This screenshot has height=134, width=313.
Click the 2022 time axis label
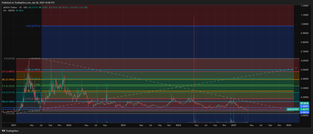69,125
